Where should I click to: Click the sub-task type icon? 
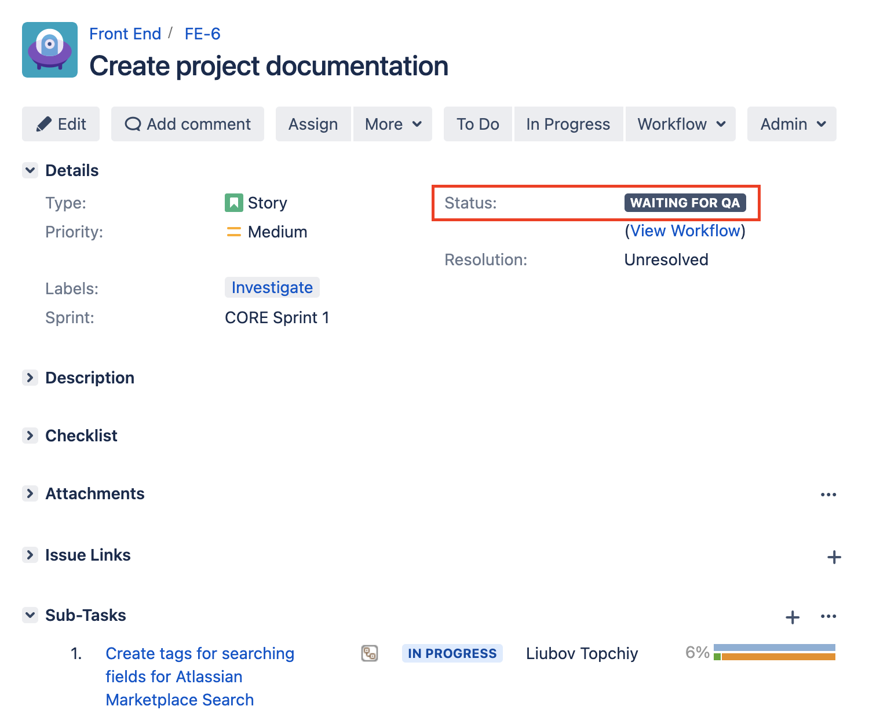[x=370, y=653]
